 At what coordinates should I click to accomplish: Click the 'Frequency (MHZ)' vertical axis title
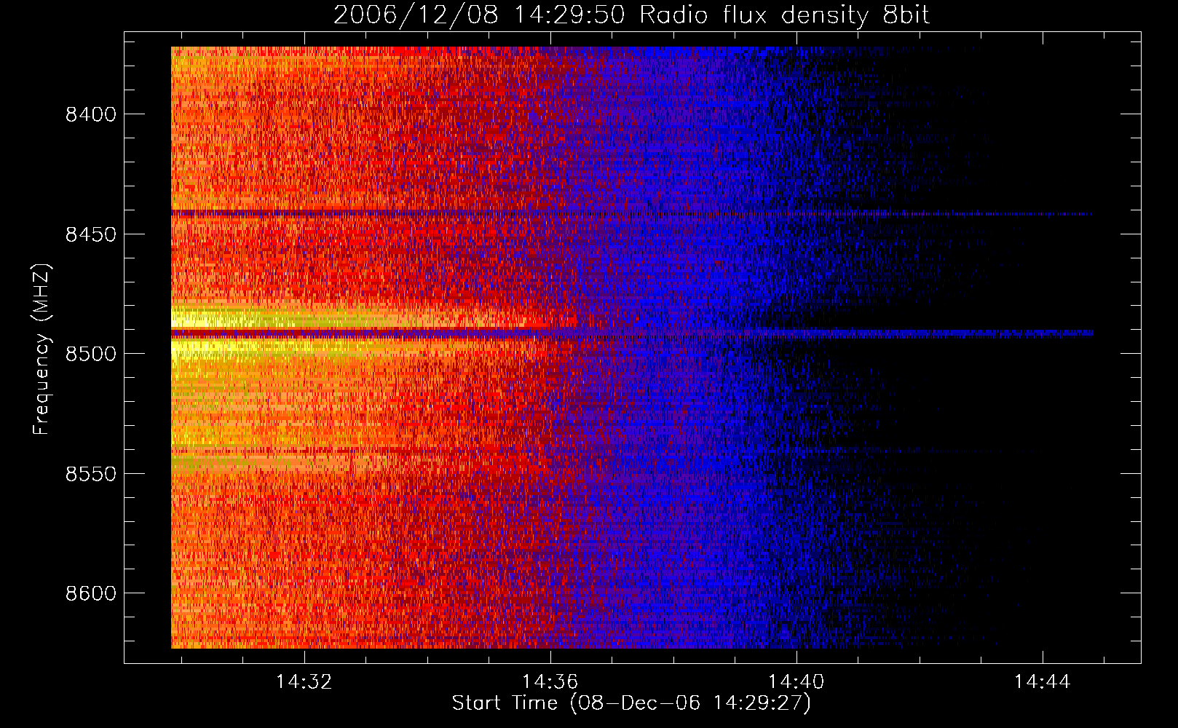point(41,349)
